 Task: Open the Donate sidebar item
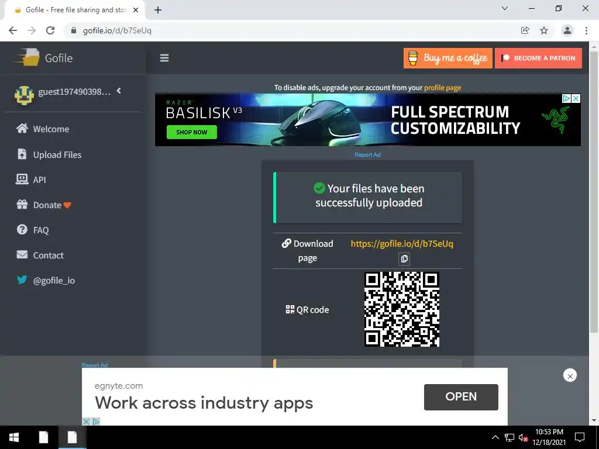43,205
